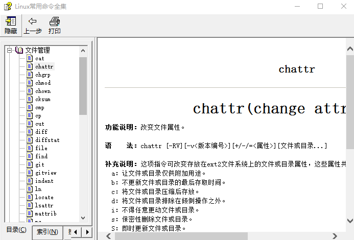Screen dimensions: 354x240
Task: Select the lsattr entry in the tree
Action: (44, 205)
